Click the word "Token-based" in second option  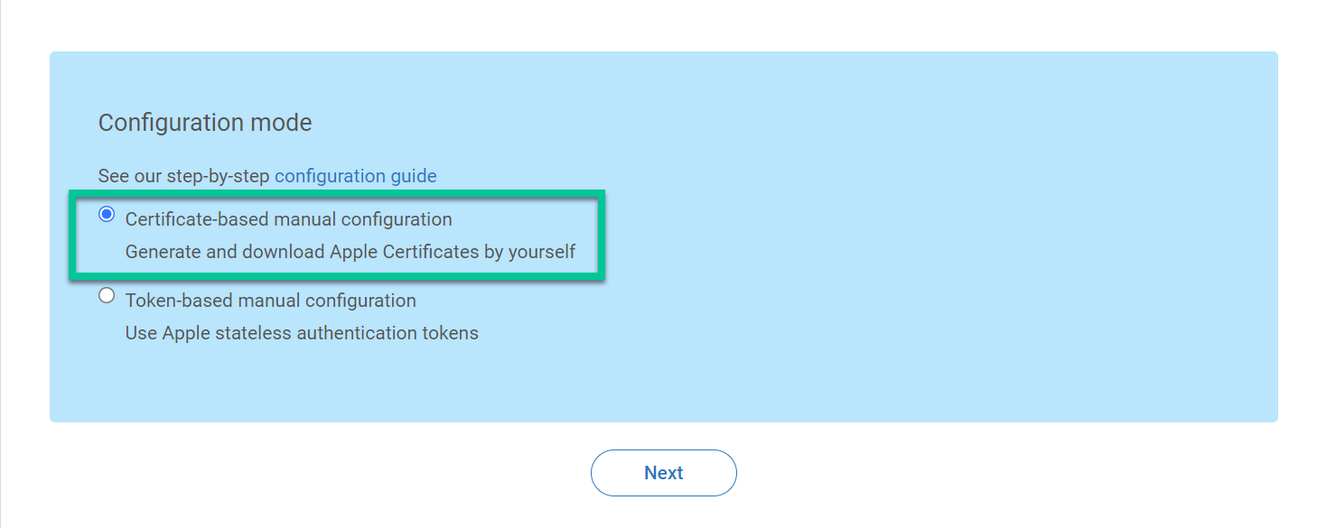tap(169, 301)
